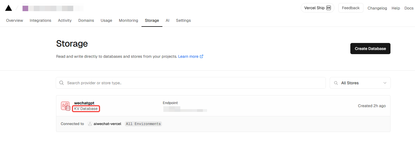Screen dimensions: 415x149
Task: Click the external link icon after Learn more
Action: [202, 56]
